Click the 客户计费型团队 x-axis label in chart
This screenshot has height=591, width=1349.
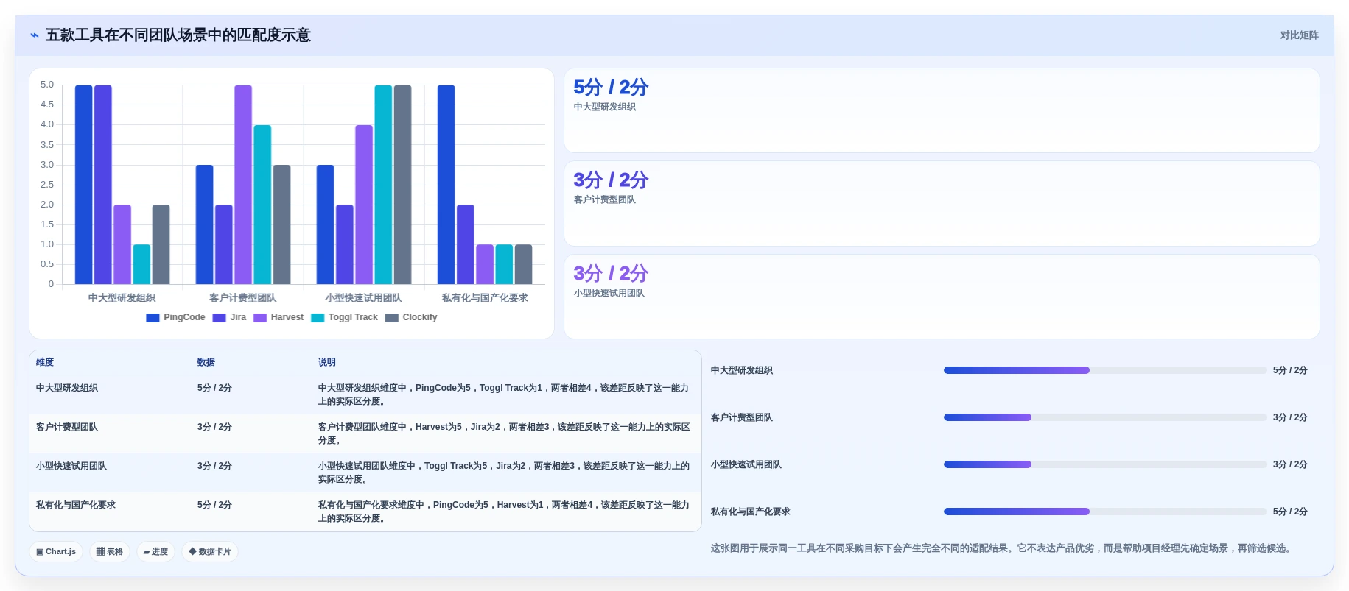click(x=243, y=298)
